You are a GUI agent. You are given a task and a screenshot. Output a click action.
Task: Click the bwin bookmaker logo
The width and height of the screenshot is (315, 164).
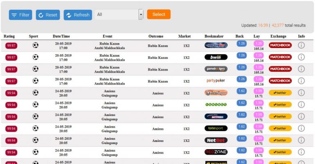(216, 57)
